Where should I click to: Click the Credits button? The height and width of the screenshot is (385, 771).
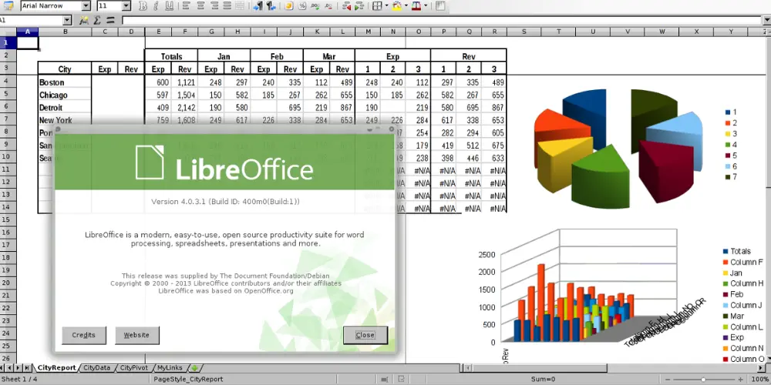click(x=83, y=335)
